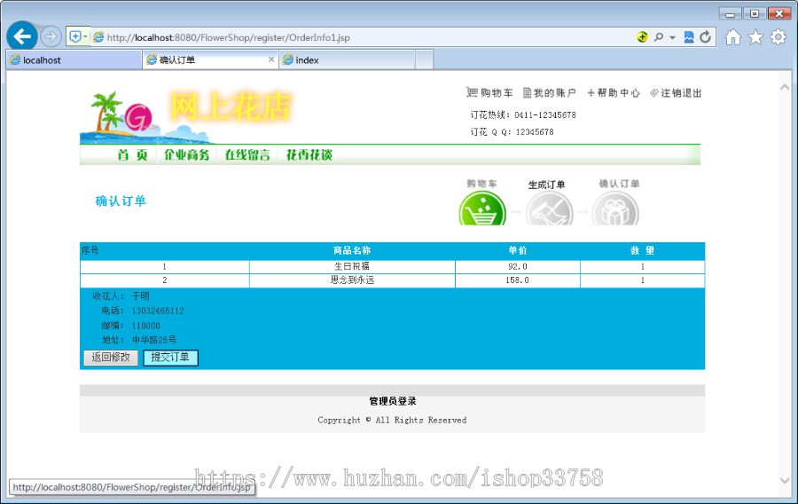Screen dimensions: 798x504
Task: Switch to the index tab
Action: click(347, 60)
